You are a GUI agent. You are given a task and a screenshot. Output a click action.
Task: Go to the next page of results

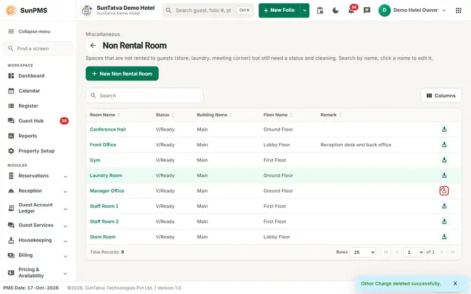pyautogui.click(x=442, y=252)
